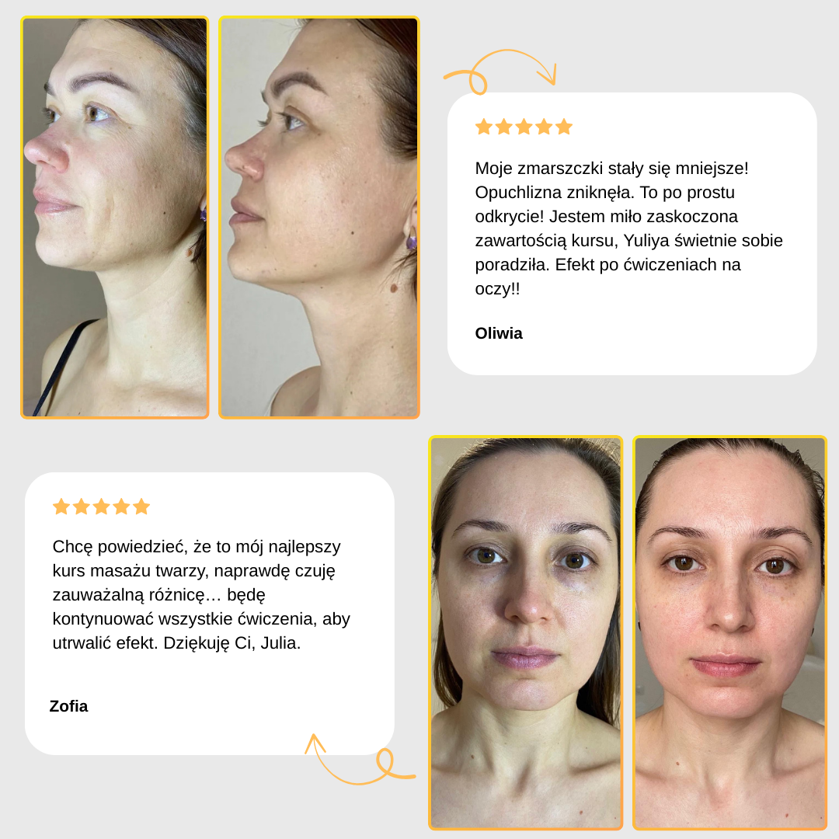Click the white Zofia testimonial card
The height and width of the screenshot is (839, 839).
(210, 614)
